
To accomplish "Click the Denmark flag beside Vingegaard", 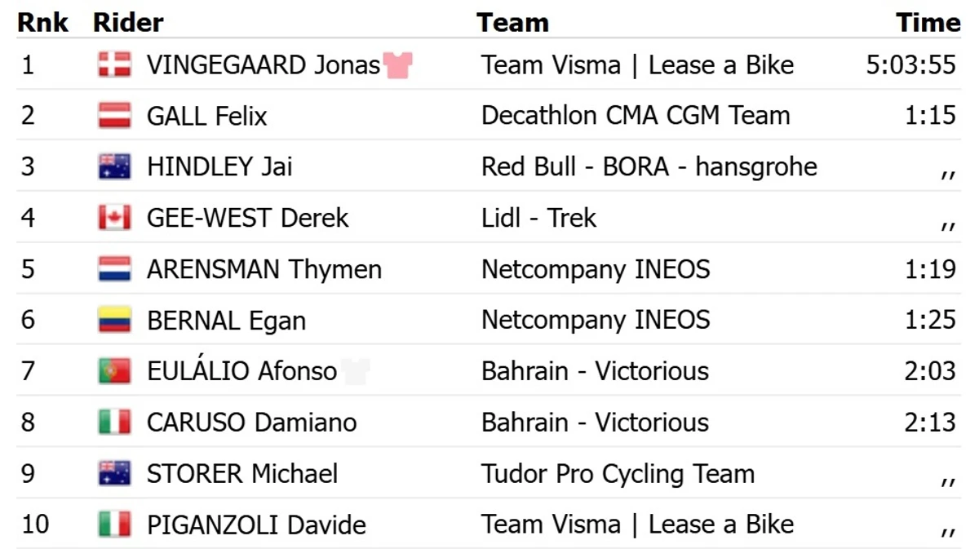I will [114, 64].
